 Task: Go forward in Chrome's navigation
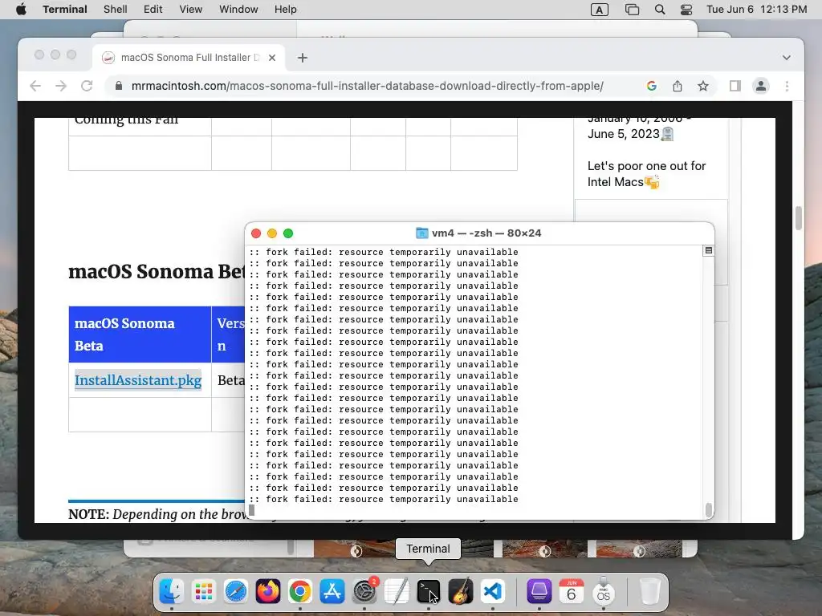(x=61, y=86)
